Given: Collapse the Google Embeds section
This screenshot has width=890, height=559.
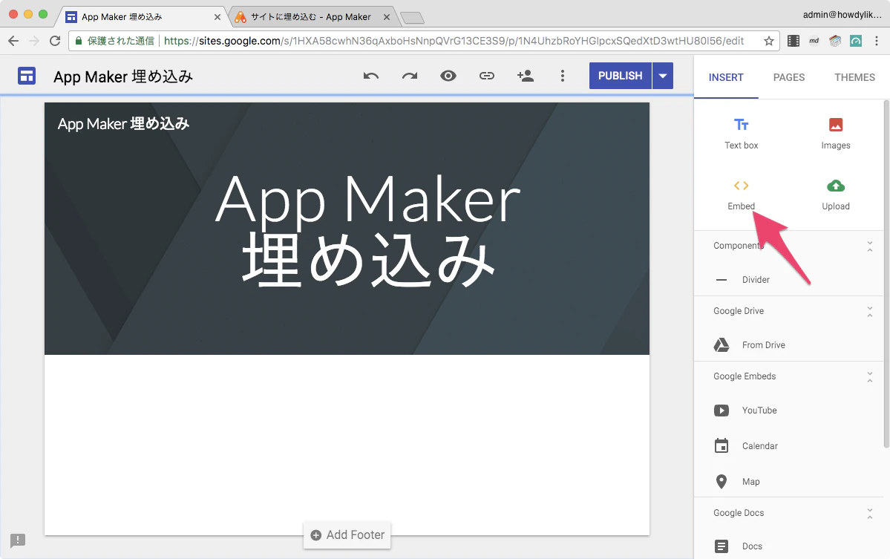Looking at the screenshot, I should pyautogui.click(x=869, y=376).
